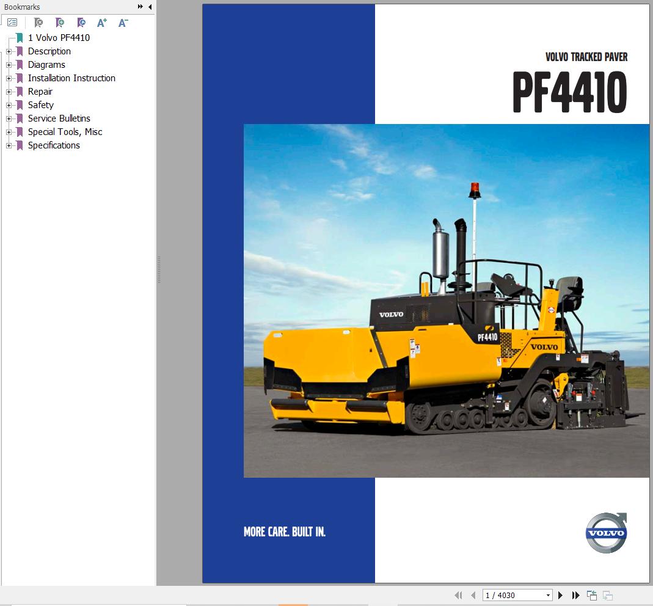Select the '1 Volvo PF4410' bookmark
The width and height of the screenshot is (653, 606).
[x=59, y=38]
